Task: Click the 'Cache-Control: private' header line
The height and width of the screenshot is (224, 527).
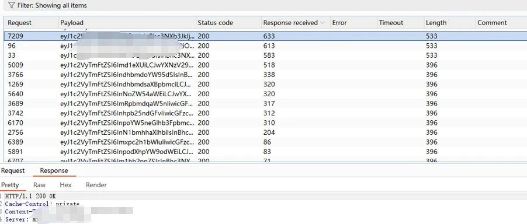Action: (42, 204)
